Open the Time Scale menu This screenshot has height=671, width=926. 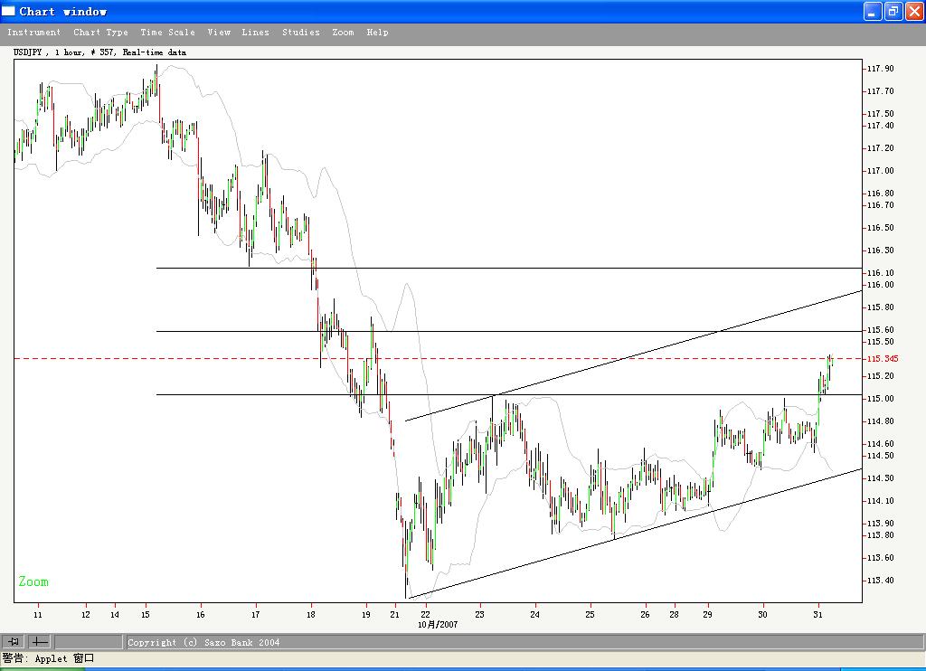[167, 33]
